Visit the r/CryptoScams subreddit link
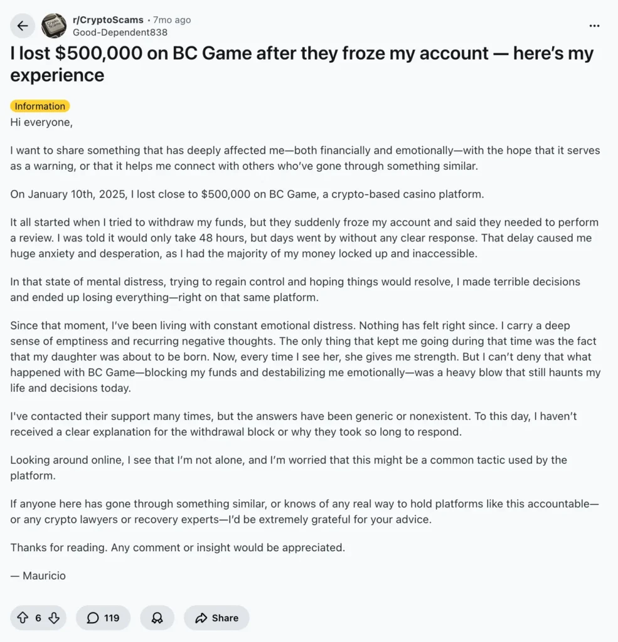 108,19
